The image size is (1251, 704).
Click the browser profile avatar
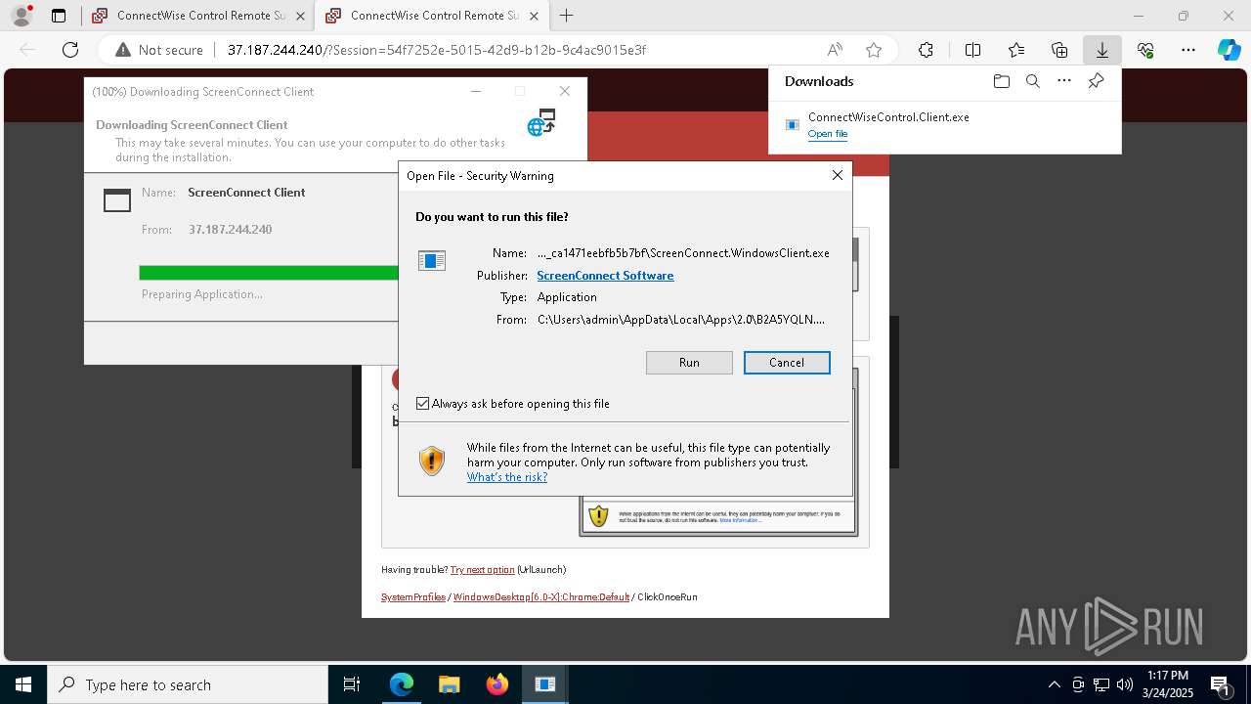22,16
